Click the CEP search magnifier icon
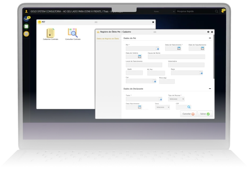 pyautogui.click(x=189, y=107)
